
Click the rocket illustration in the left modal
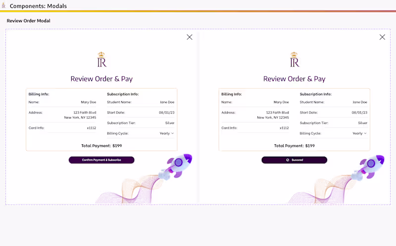[x=176, y=166]
